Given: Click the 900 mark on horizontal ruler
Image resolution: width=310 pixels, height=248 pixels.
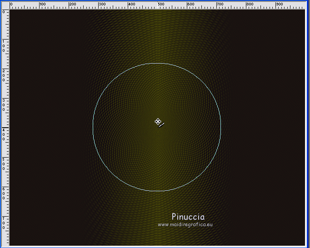Looking at the screenshot, I should click(280, 4).
